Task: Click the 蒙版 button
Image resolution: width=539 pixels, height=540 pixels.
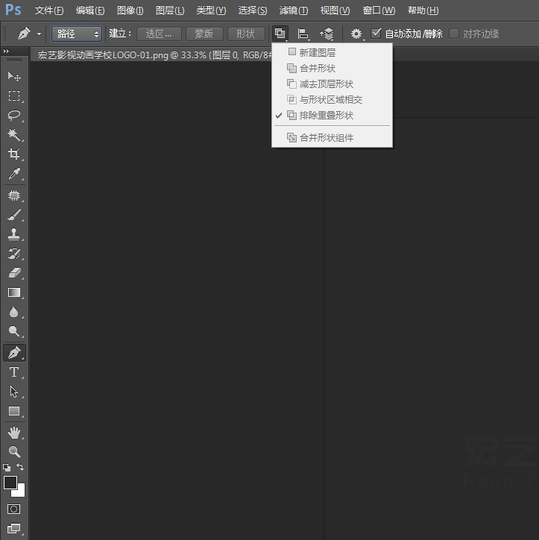Action: tap(204, 34)
